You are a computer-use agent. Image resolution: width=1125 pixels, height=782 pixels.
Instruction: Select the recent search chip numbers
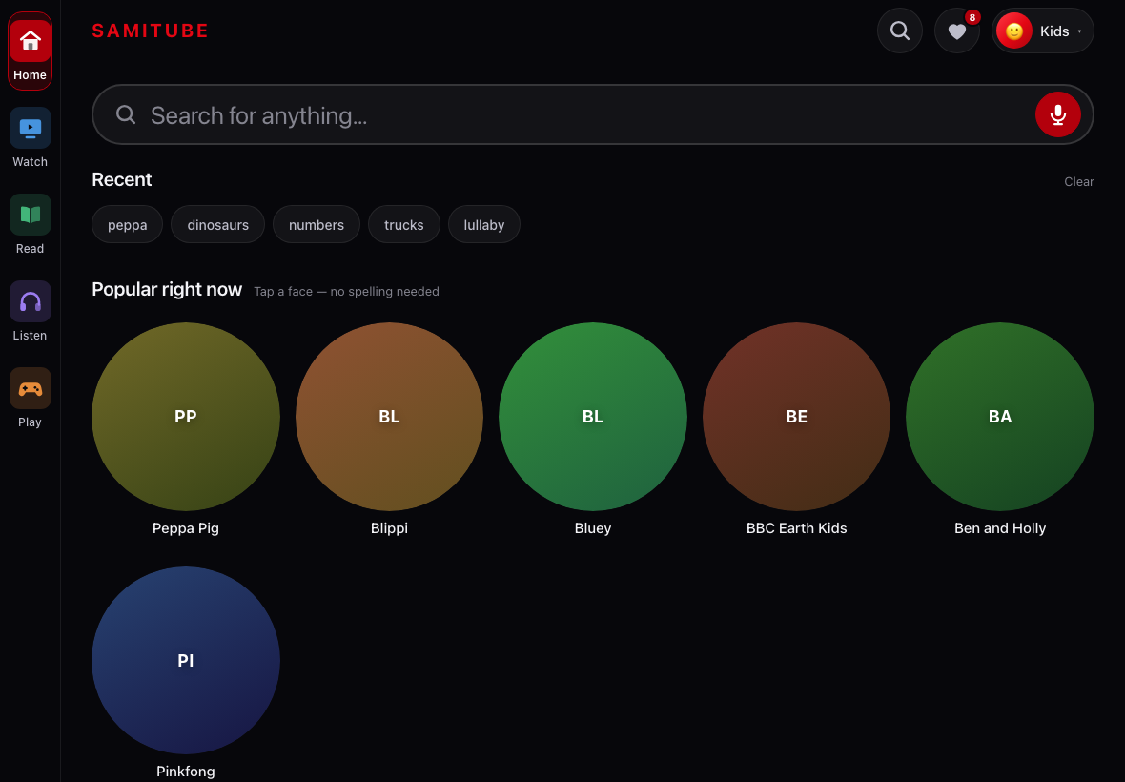[x=317, y=224]
